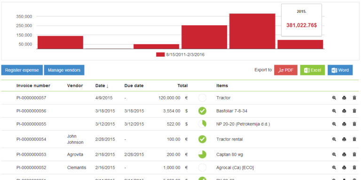361x180 pixels.
Task: Print the Captan 80 wg invoice
Action: (344, 155)
